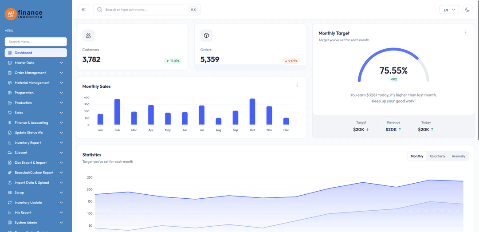Expand the Inventory Update chevron

[61, 202]
